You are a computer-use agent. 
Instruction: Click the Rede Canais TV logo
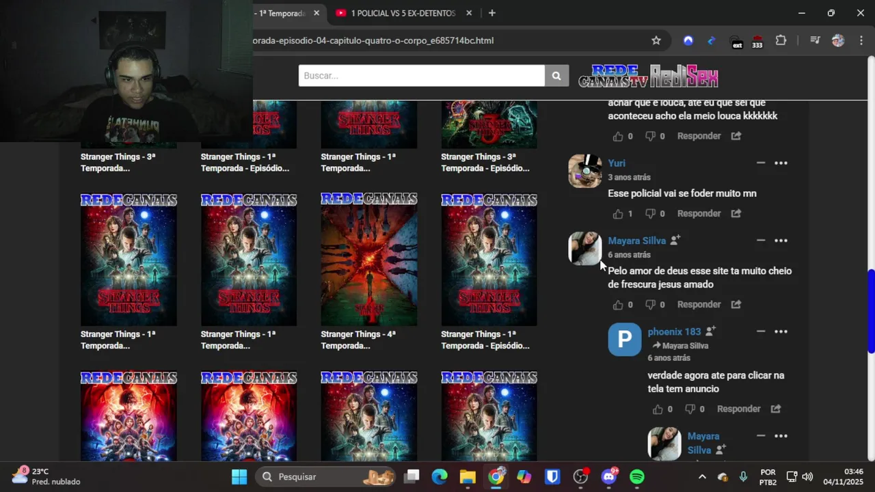pos(612,76)
